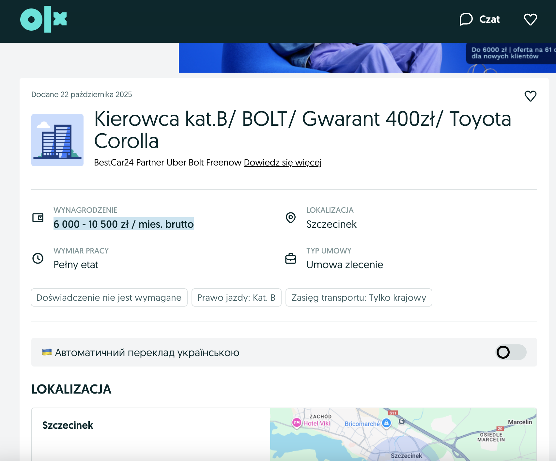The width and height of the screenshot is (556, 461).
Task: Click the job title heading
Action: point(302,130)
